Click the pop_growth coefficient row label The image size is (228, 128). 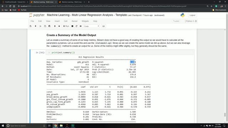52,94
